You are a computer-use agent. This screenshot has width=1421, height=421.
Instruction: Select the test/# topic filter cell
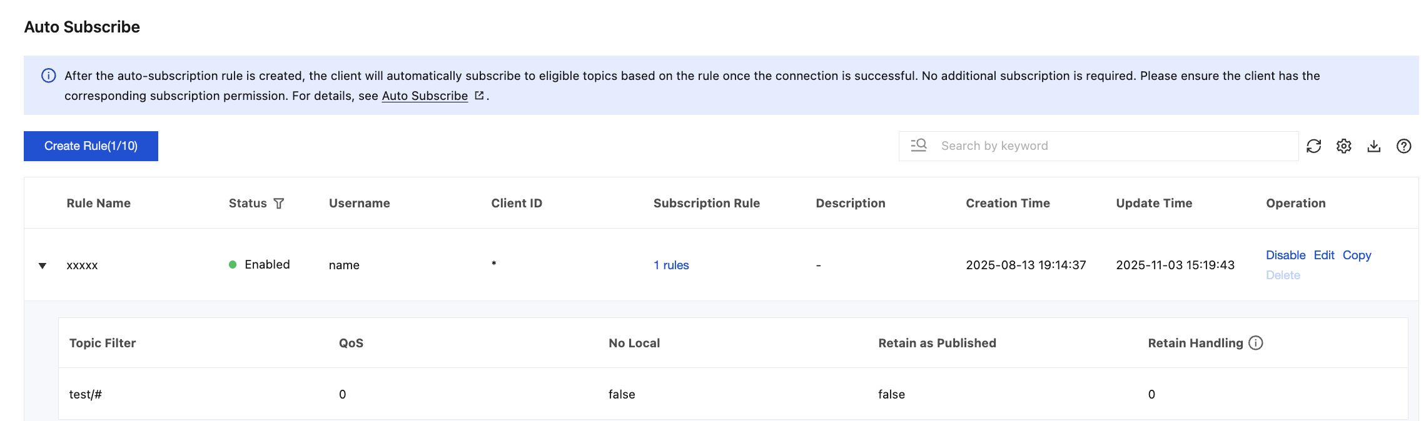click(86, 394)
